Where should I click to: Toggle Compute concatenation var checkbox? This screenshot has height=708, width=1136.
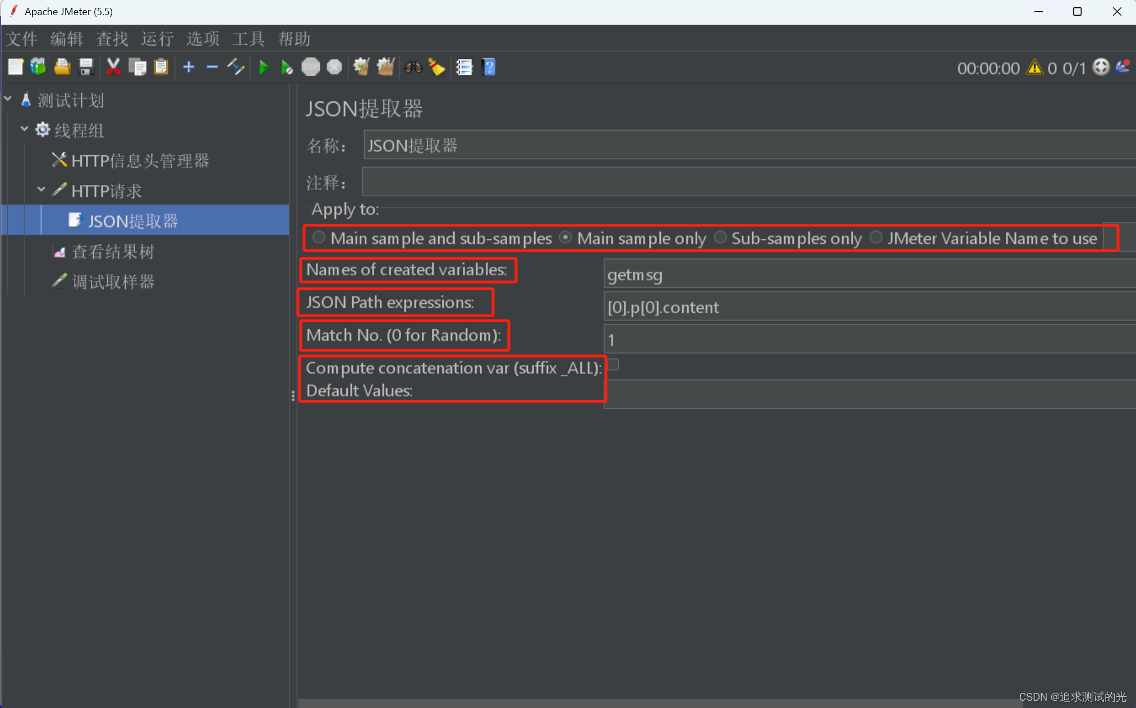point(614,365)
